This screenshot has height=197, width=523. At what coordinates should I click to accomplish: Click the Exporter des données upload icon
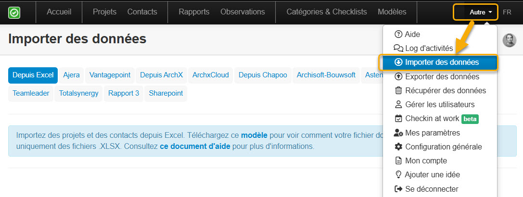[x=398, y=77]
